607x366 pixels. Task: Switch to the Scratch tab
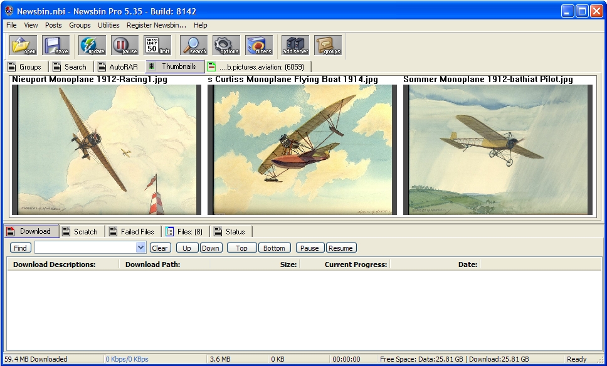pyautogui.click(x=82, y=232)
